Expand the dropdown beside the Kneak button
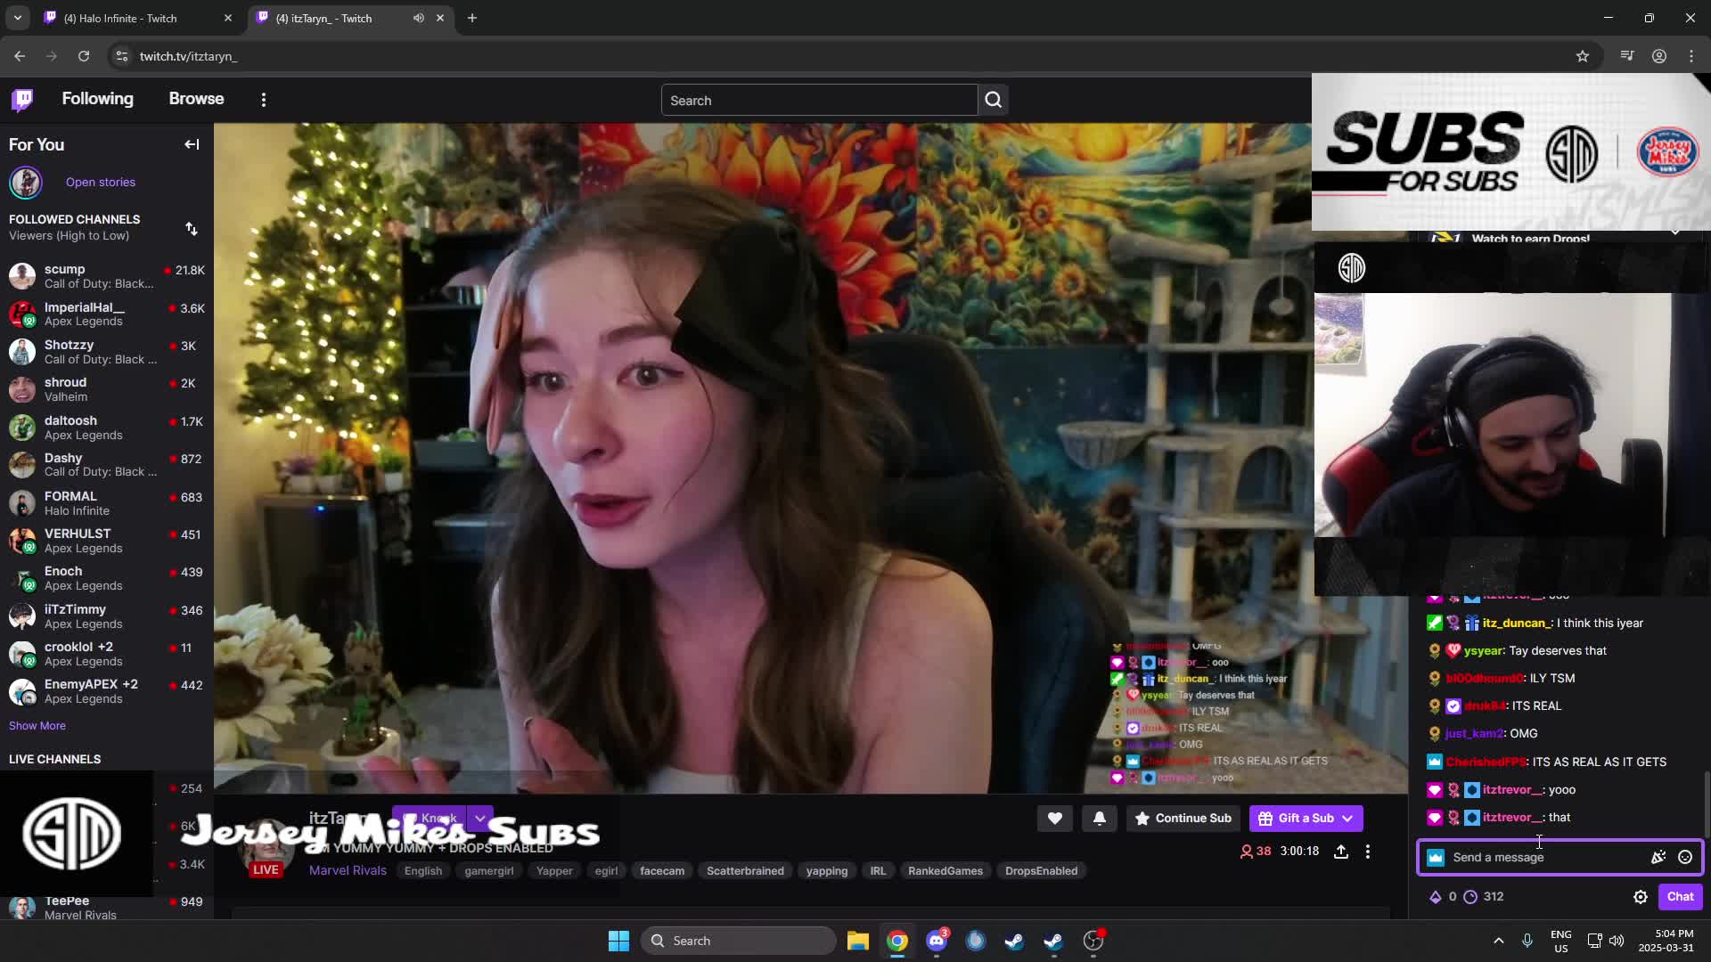1711x962 pixels. [x=480, y=818]
